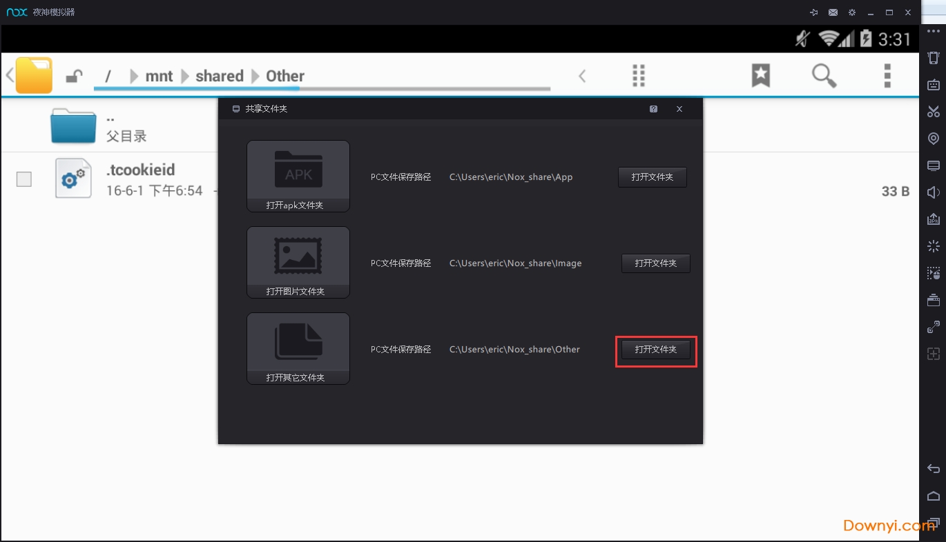
Task: Click the volume speaker icon in sidebar
Action: coord(933,192)
